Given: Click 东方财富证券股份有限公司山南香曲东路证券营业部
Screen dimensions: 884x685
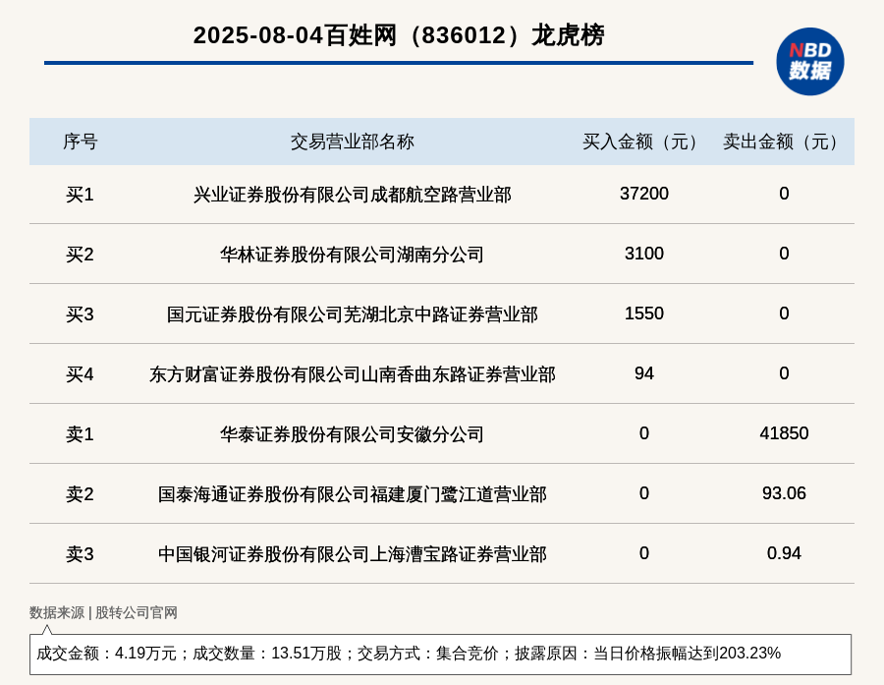Looking at the screenshot, I should coord(353,374).
